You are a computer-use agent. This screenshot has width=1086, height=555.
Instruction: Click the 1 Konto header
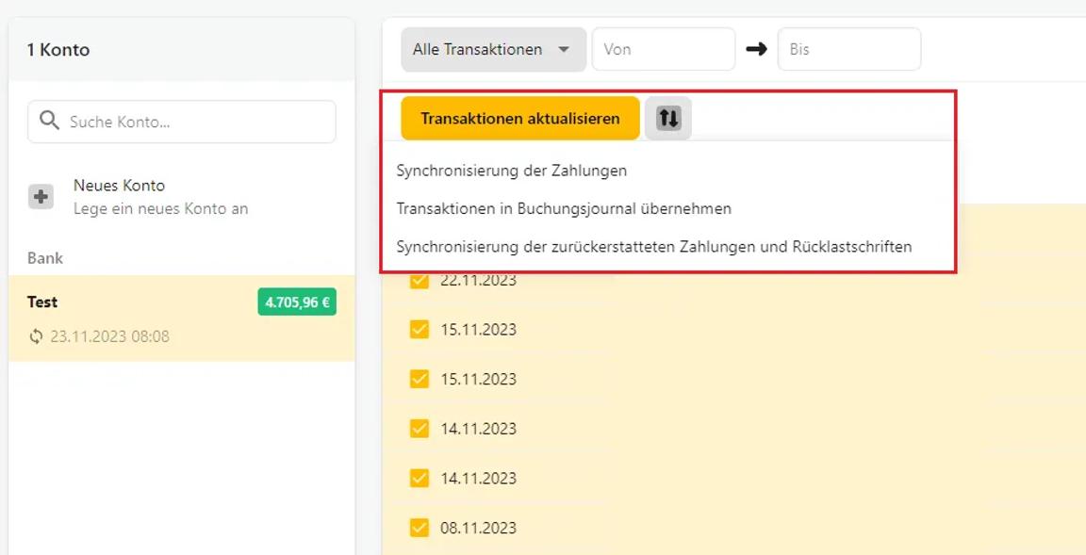click(x=58, y=50)
